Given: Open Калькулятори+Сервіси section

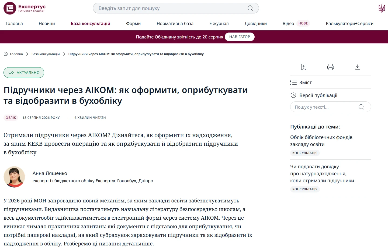Looking at the screenshot, I should click(350, 23).
